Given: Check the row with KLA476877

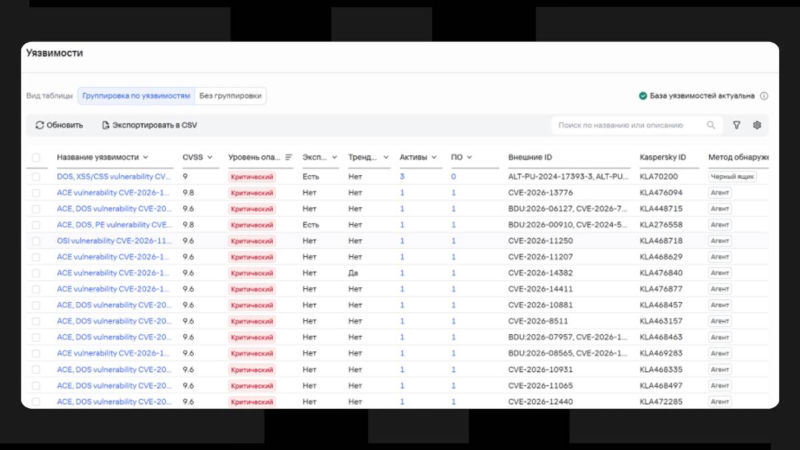Looking at the screenshot, I should [x=36, y=289].
